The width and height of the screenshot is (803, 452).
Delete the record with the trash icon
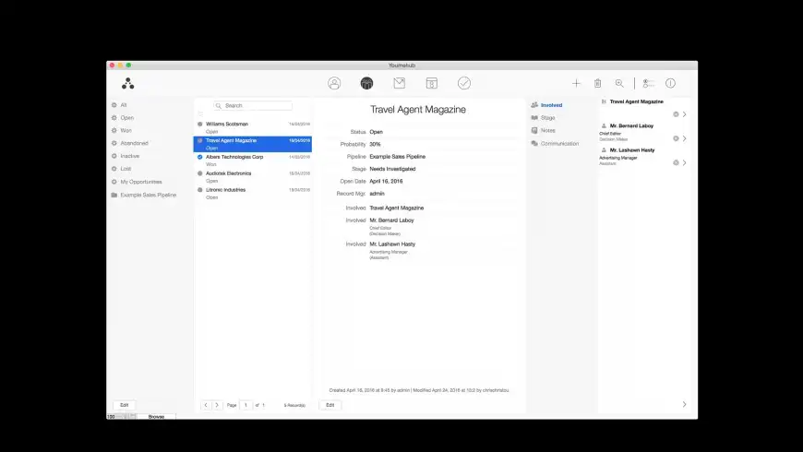(x=598, y=83)
